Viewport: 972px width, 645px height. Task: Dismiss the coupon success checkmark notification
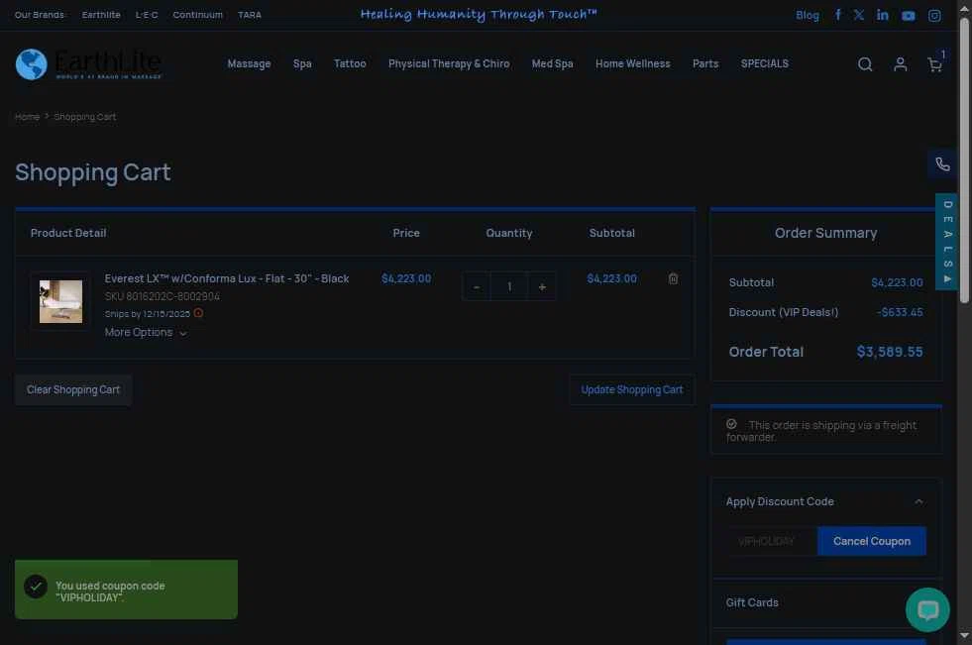click(36, 587)
